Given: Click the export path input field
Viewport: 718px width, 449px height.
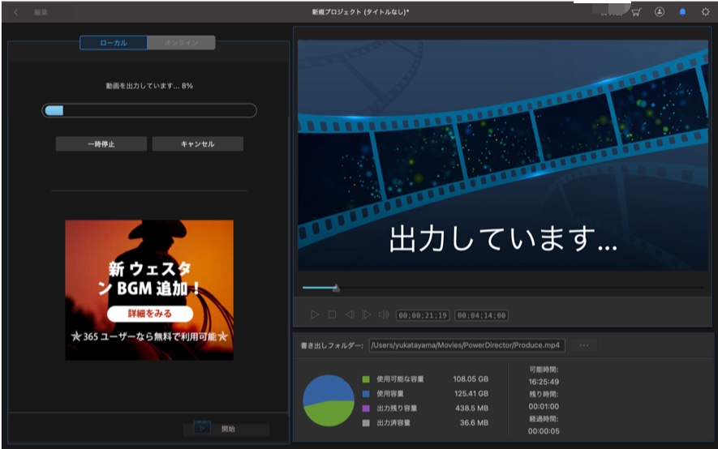Looking at the screenshot, I should click(x=467, y=345).
